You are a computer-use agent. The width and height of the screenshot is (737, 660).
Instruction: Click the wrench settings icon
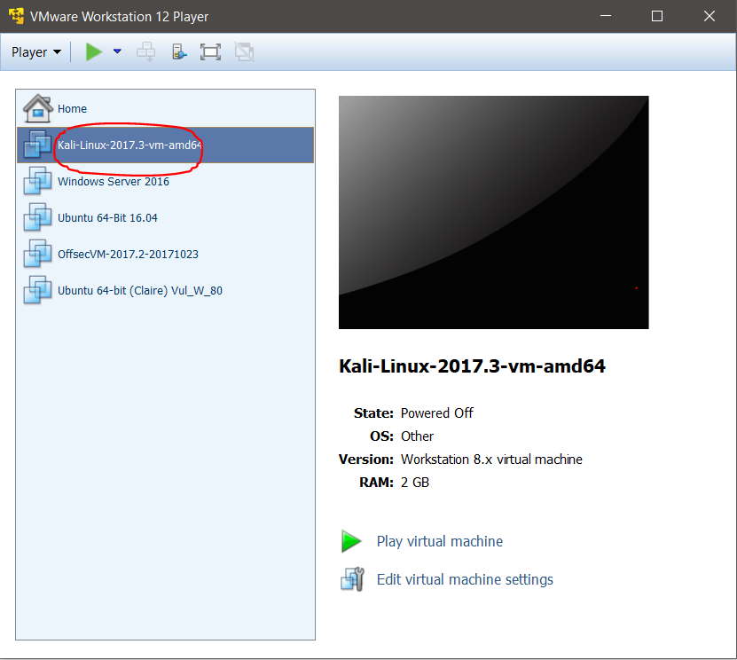[x=352, y=579]
